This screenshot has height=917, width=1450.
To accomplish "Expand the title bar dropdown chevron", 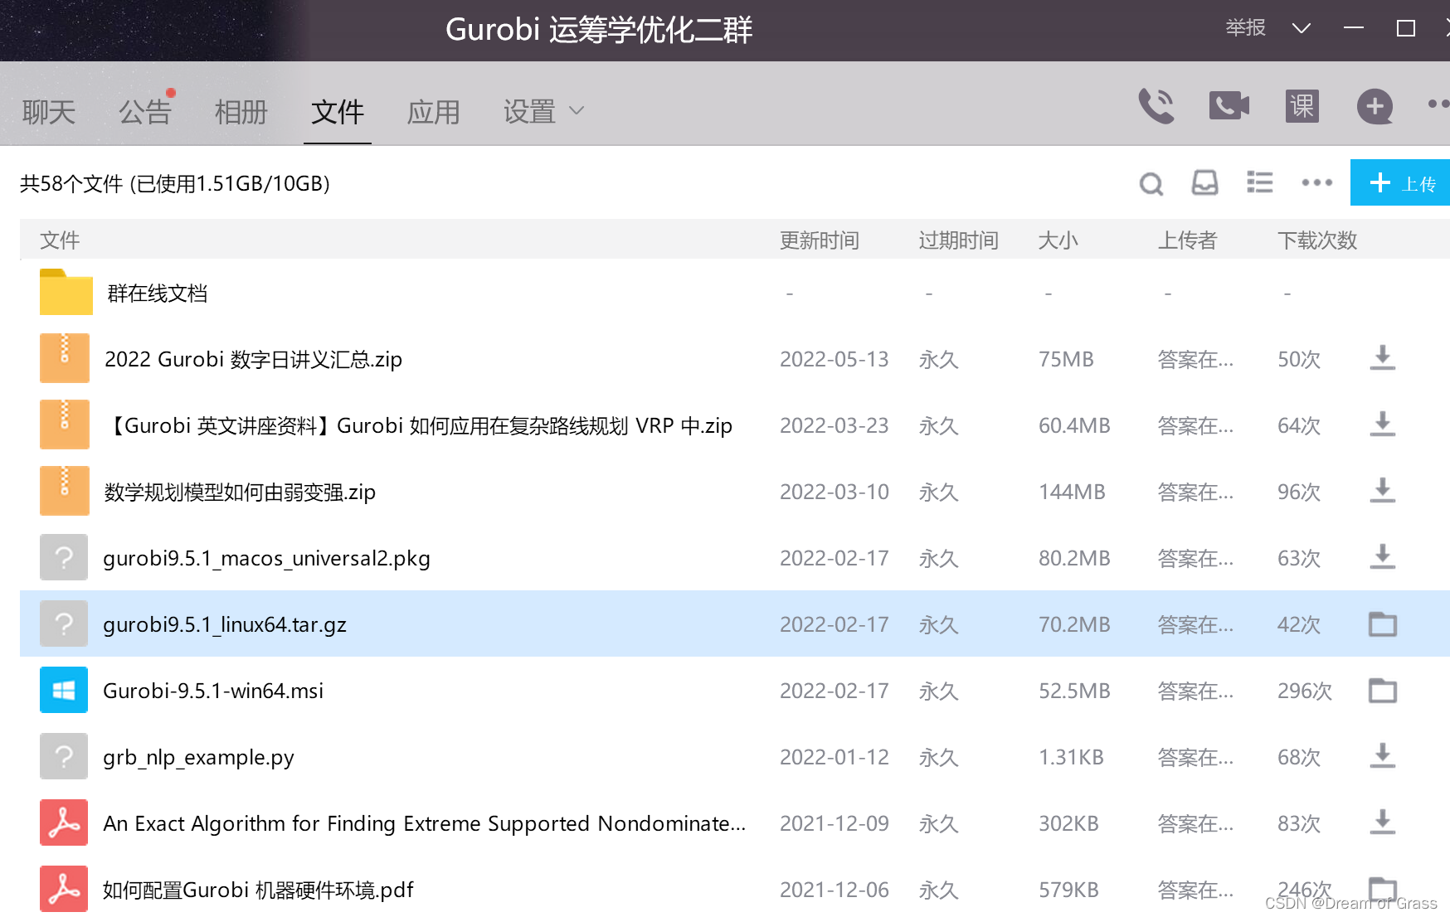I will [x=1302, y=28].
